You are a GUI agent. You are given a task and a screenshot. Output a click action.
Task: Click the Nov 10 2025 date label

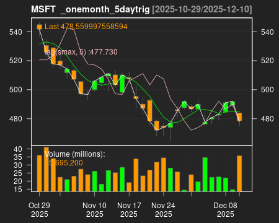coord(94,210)
